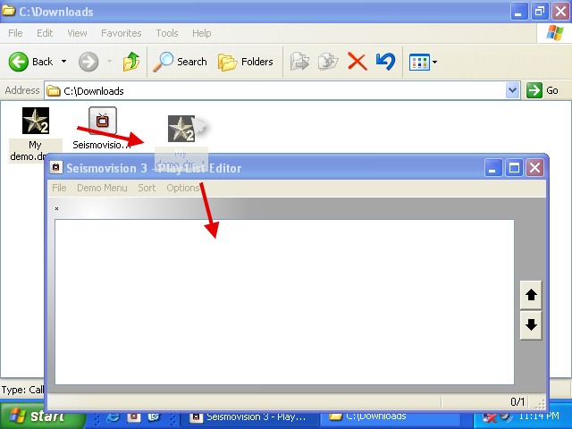Expand the Back button history arrow
The height and width of the screenshot is (429, 572).
coord(63,62)
